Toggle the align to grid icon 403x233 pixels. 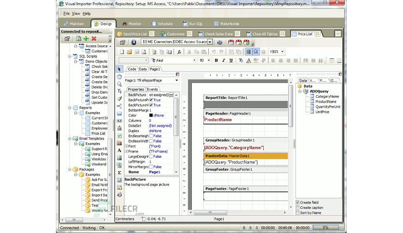click(256, 52)
